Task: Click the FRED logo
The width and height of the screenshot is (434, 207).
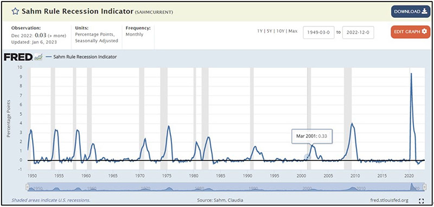Action: (18, 57)
